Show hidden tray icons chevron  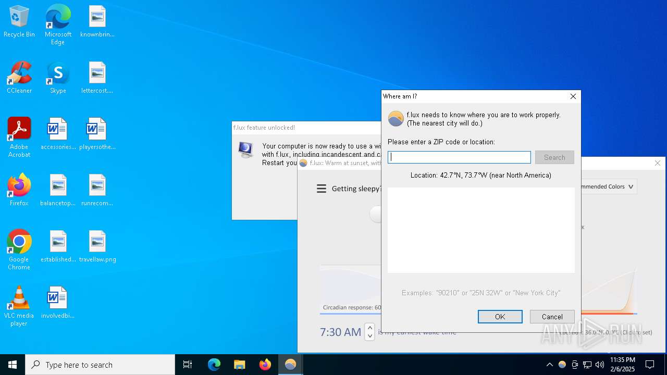pyautogui.click(x=549, y=365)
